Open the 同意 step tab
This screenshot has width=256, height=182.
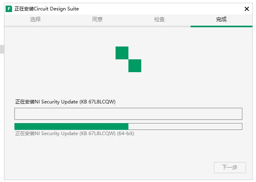(98, 19)
